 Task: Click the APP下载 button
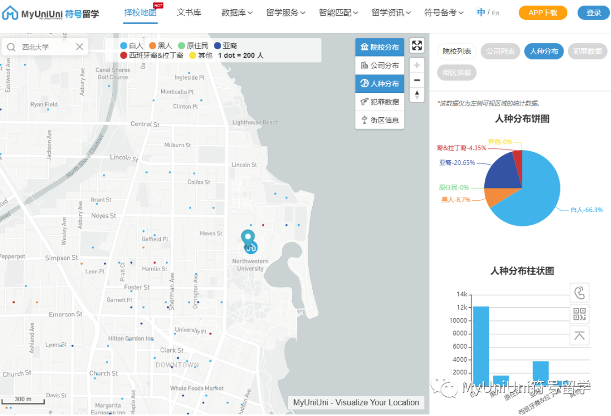(x=543, y=13)
